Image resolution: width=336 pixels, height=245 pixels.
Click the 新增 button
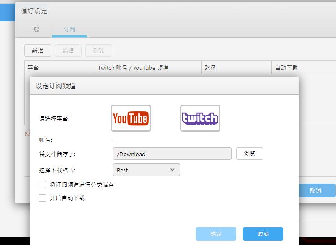(x=38, y=51)
